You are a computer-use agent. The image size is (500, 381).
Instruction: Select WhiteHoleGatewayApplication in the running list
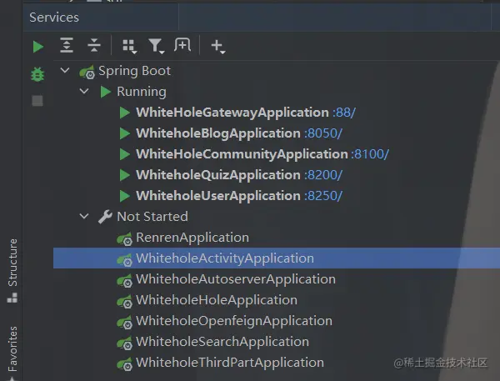pyautogui.click(x=232, y=113)
